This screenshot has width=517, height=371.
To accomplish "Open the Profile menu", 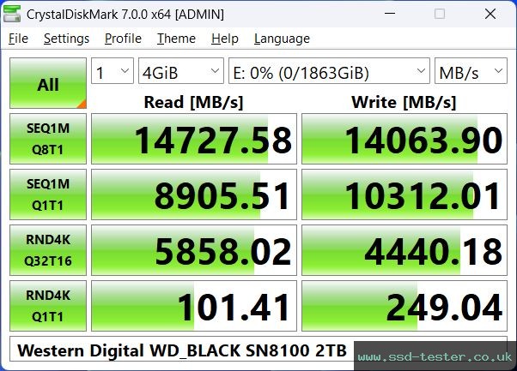I will (x=123, y=39).
